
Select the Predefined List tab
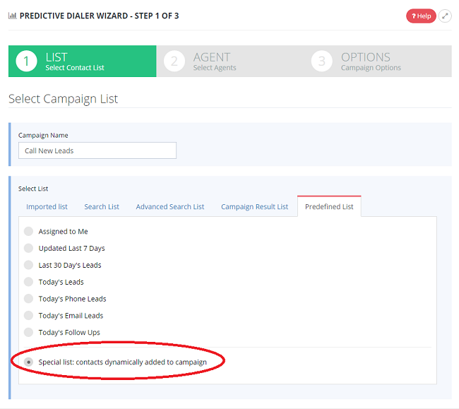point(329,207)
